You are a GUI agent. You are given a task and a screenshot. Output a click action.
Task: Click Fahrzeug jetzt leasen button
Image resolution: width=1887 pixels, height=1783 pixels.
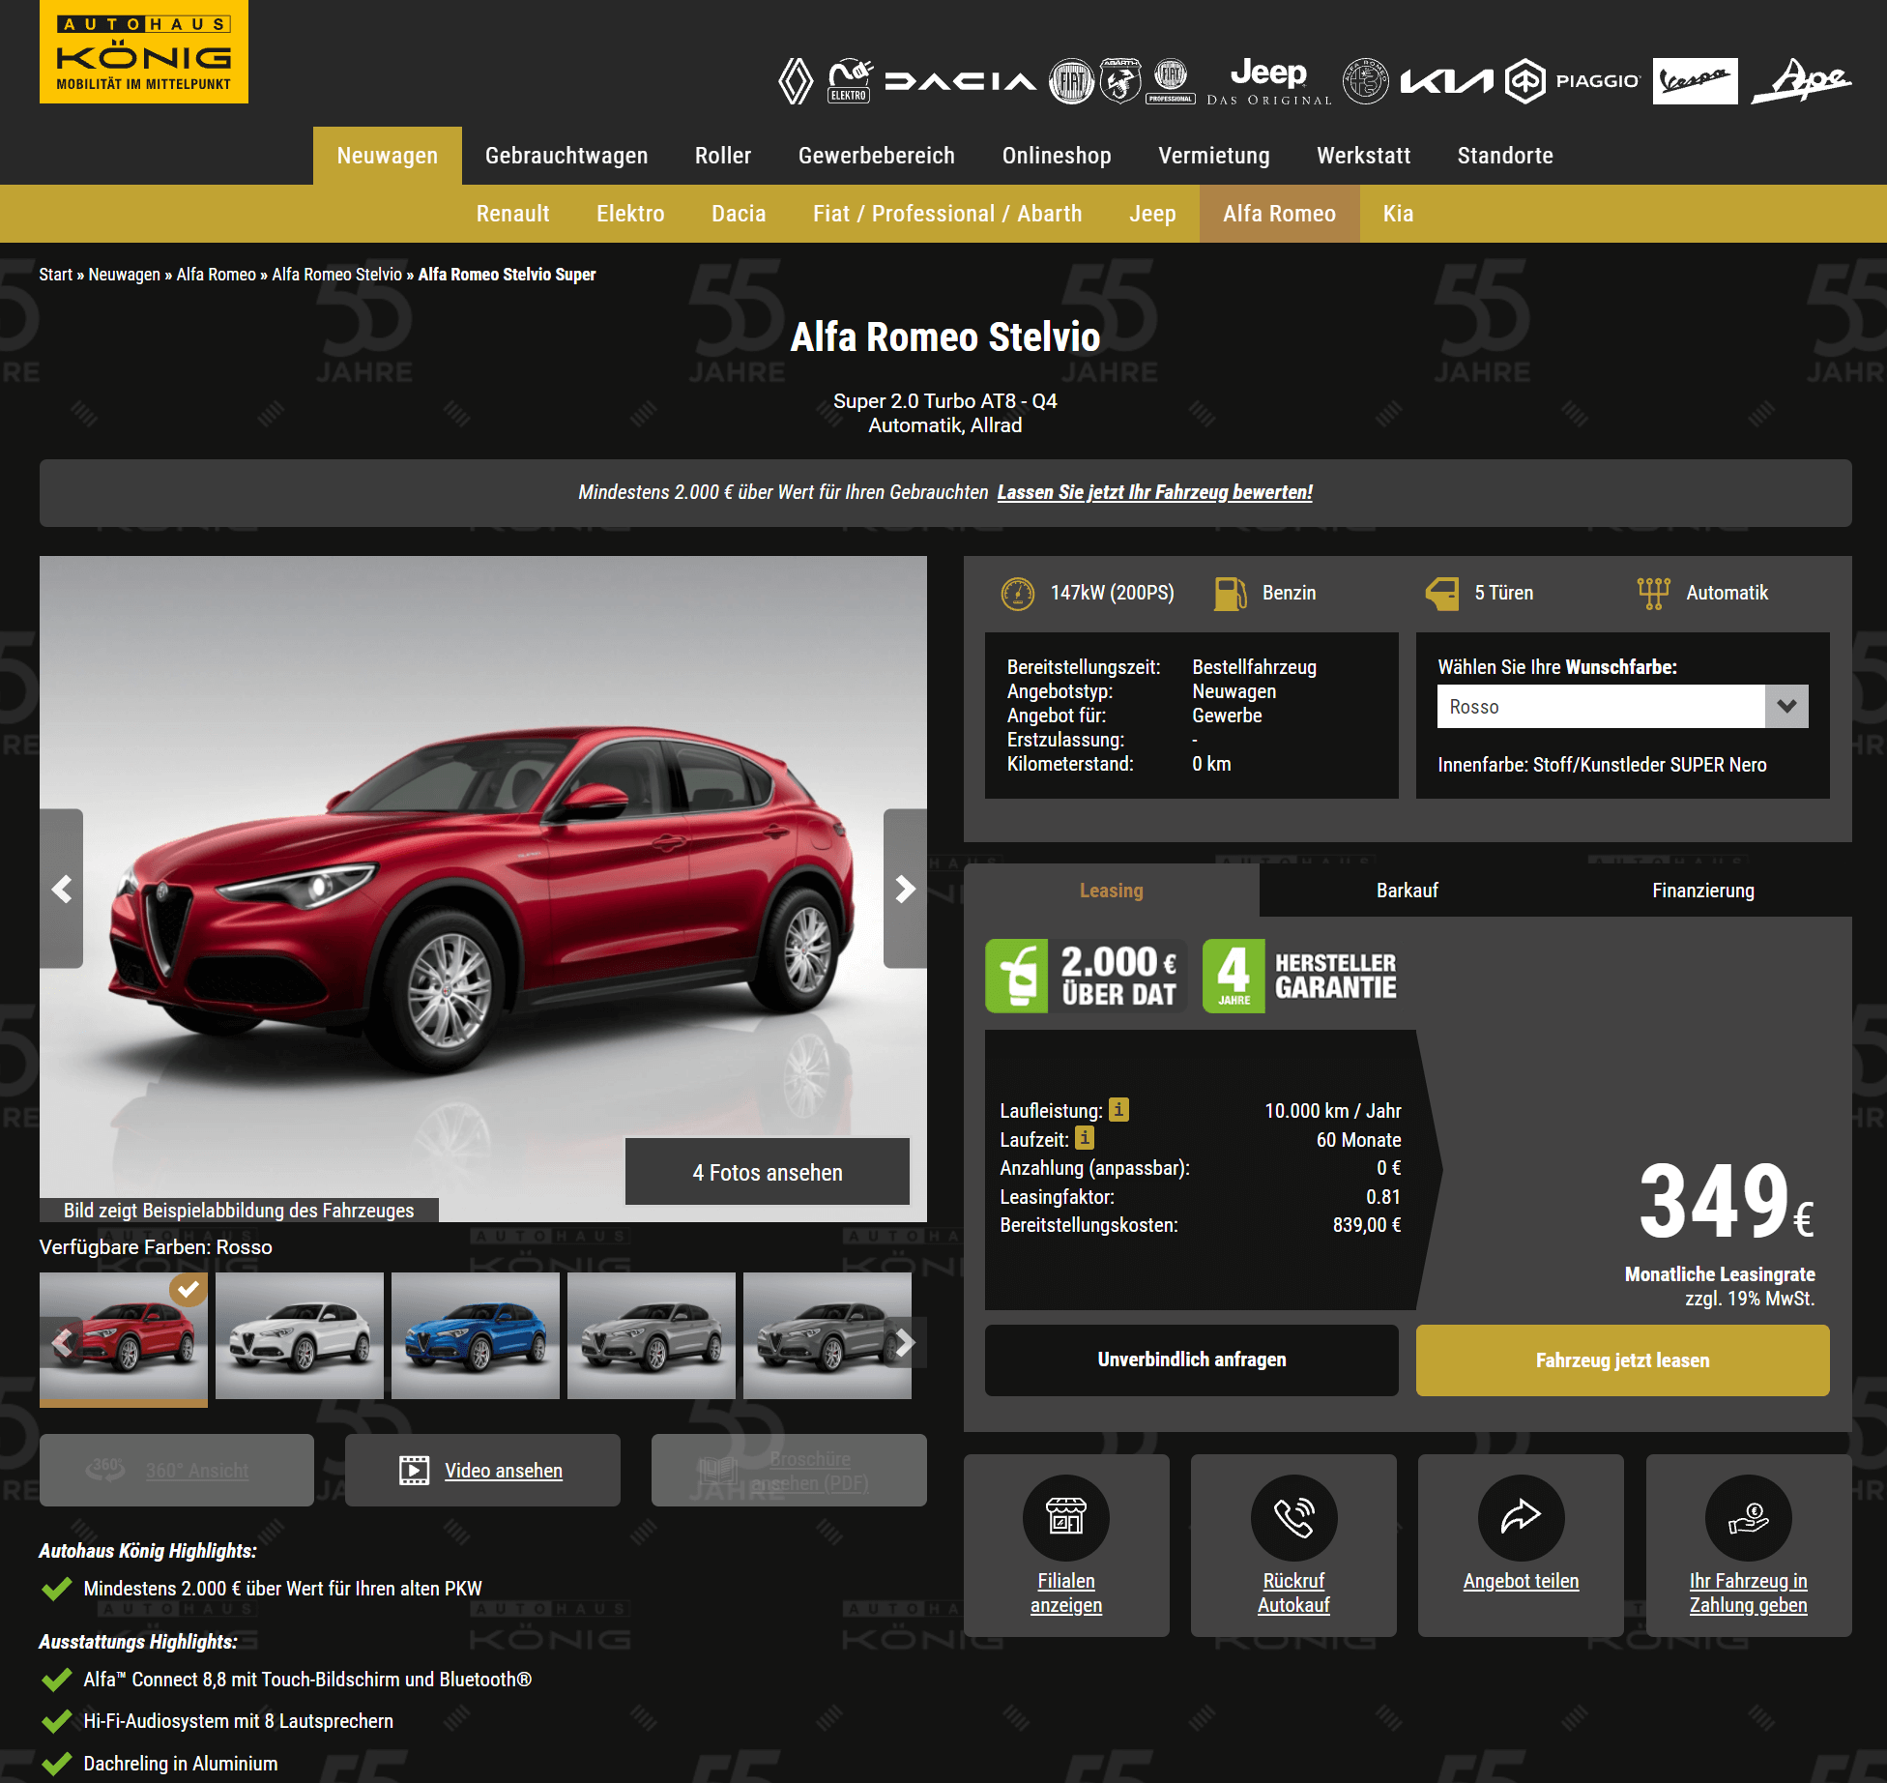(1623, 1360)
